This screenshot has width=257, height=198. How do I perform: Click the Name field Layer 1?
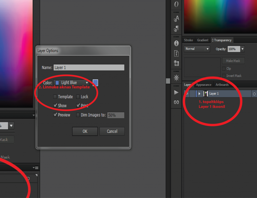point(89,68)
